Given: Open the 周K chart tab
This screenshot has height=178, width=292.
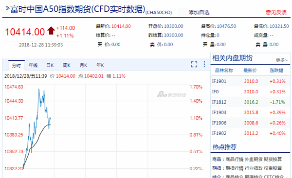Looking at the screenshot, I should [67, 65].
